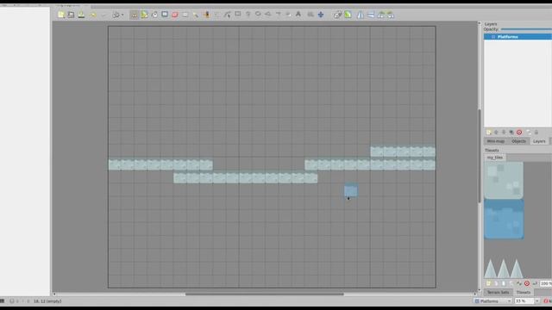The width and height of the screenshot is (552, 310).
Task: Switch to the Layers tab
Action: click(x=539, y=141)
